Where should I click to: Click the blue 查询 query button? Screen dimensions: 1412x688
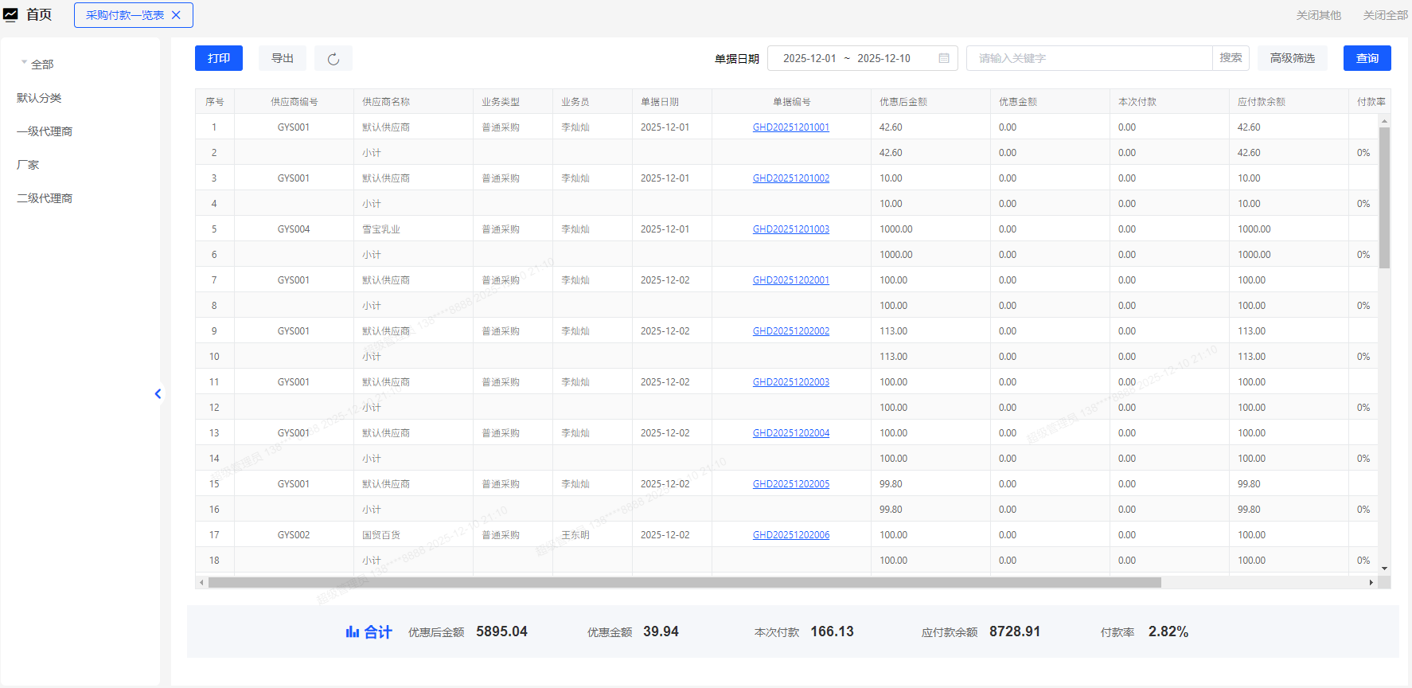pos(1367,58)
